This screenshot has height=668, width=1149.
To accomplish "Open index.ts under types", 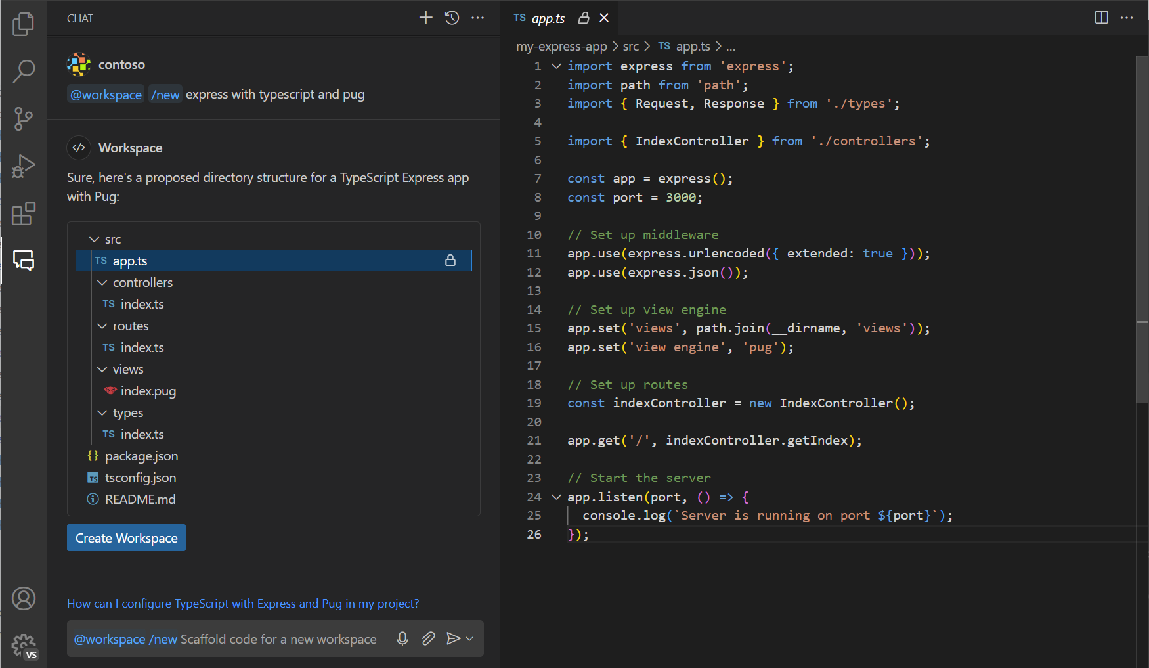I will point(274,434).
